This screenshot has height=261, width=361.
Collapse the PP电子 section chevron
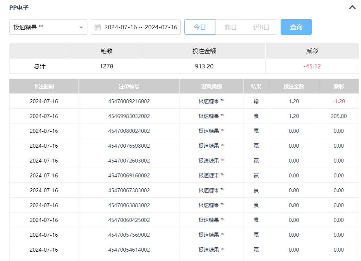click(352, 7)
